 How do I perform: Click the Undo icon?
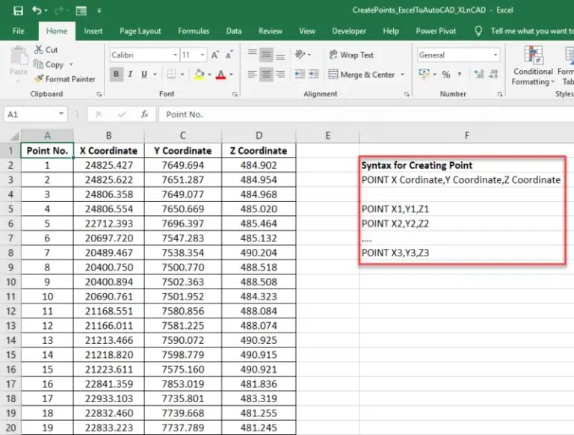click(x=37, y=10)
